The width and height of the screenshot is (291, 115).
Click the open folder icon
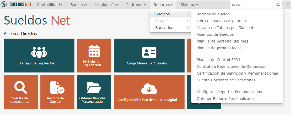pos(94,87)
